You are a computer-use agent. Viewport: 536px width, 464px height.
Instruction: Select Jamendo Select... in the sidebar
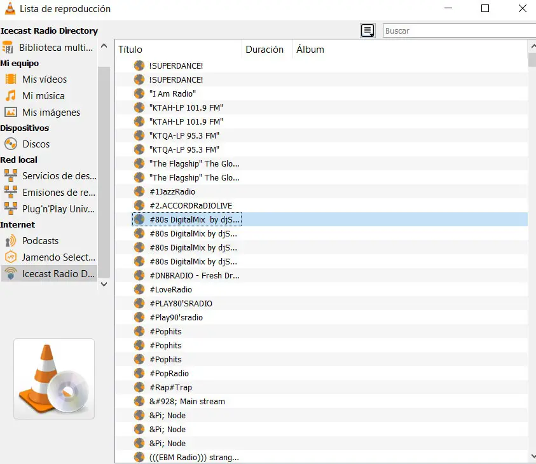[x=49, y=257]
